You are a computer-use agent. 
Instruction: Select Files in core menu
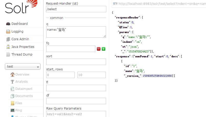click(x=19, y=103)
